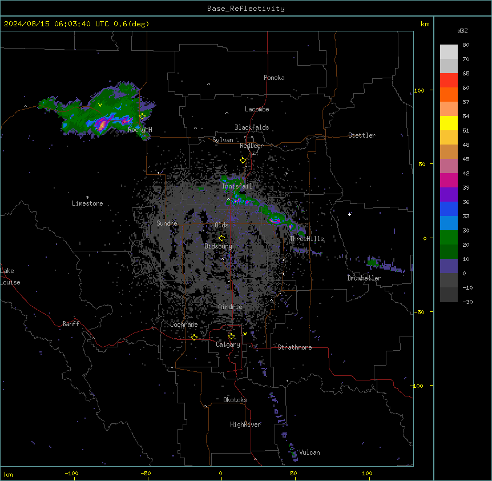
Task: Click the -50 tick on the vertical axis
Action: [x=419, y=312]
